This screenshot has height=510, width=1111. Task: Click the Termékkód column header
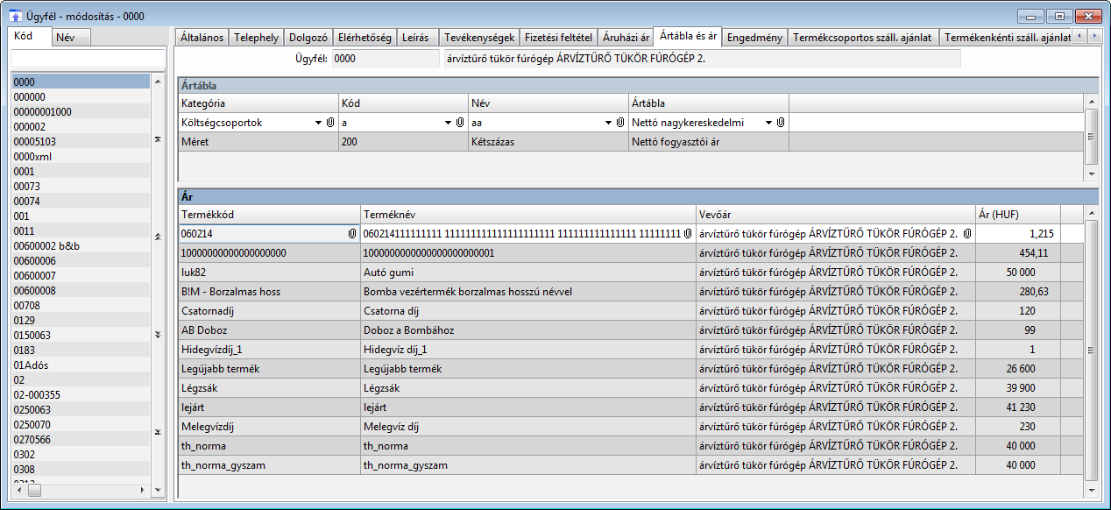pos(270,215)
